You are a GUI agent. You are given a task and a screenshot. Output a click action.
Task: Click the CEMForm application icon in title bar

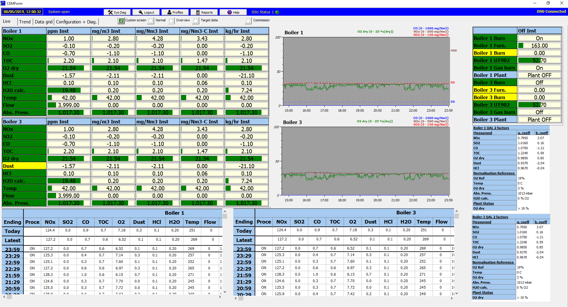[x=3, y=3]
